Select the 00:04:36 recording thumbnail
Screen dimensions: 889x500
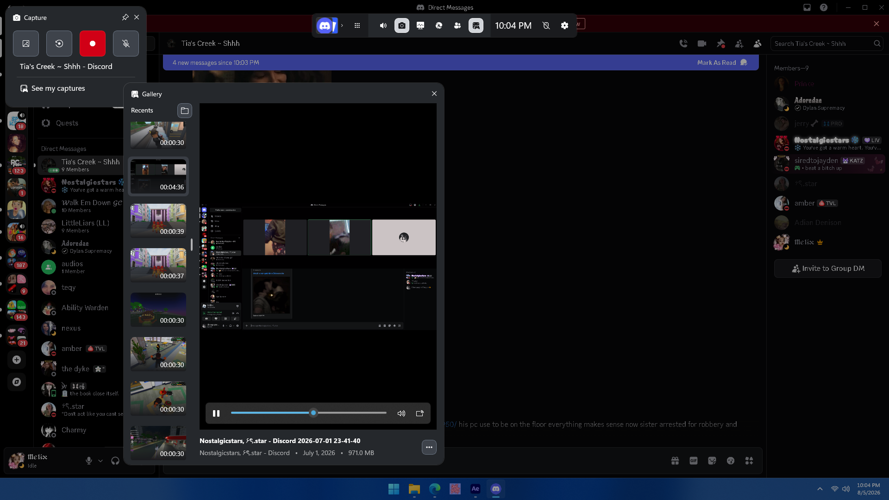tap(158, 176)
